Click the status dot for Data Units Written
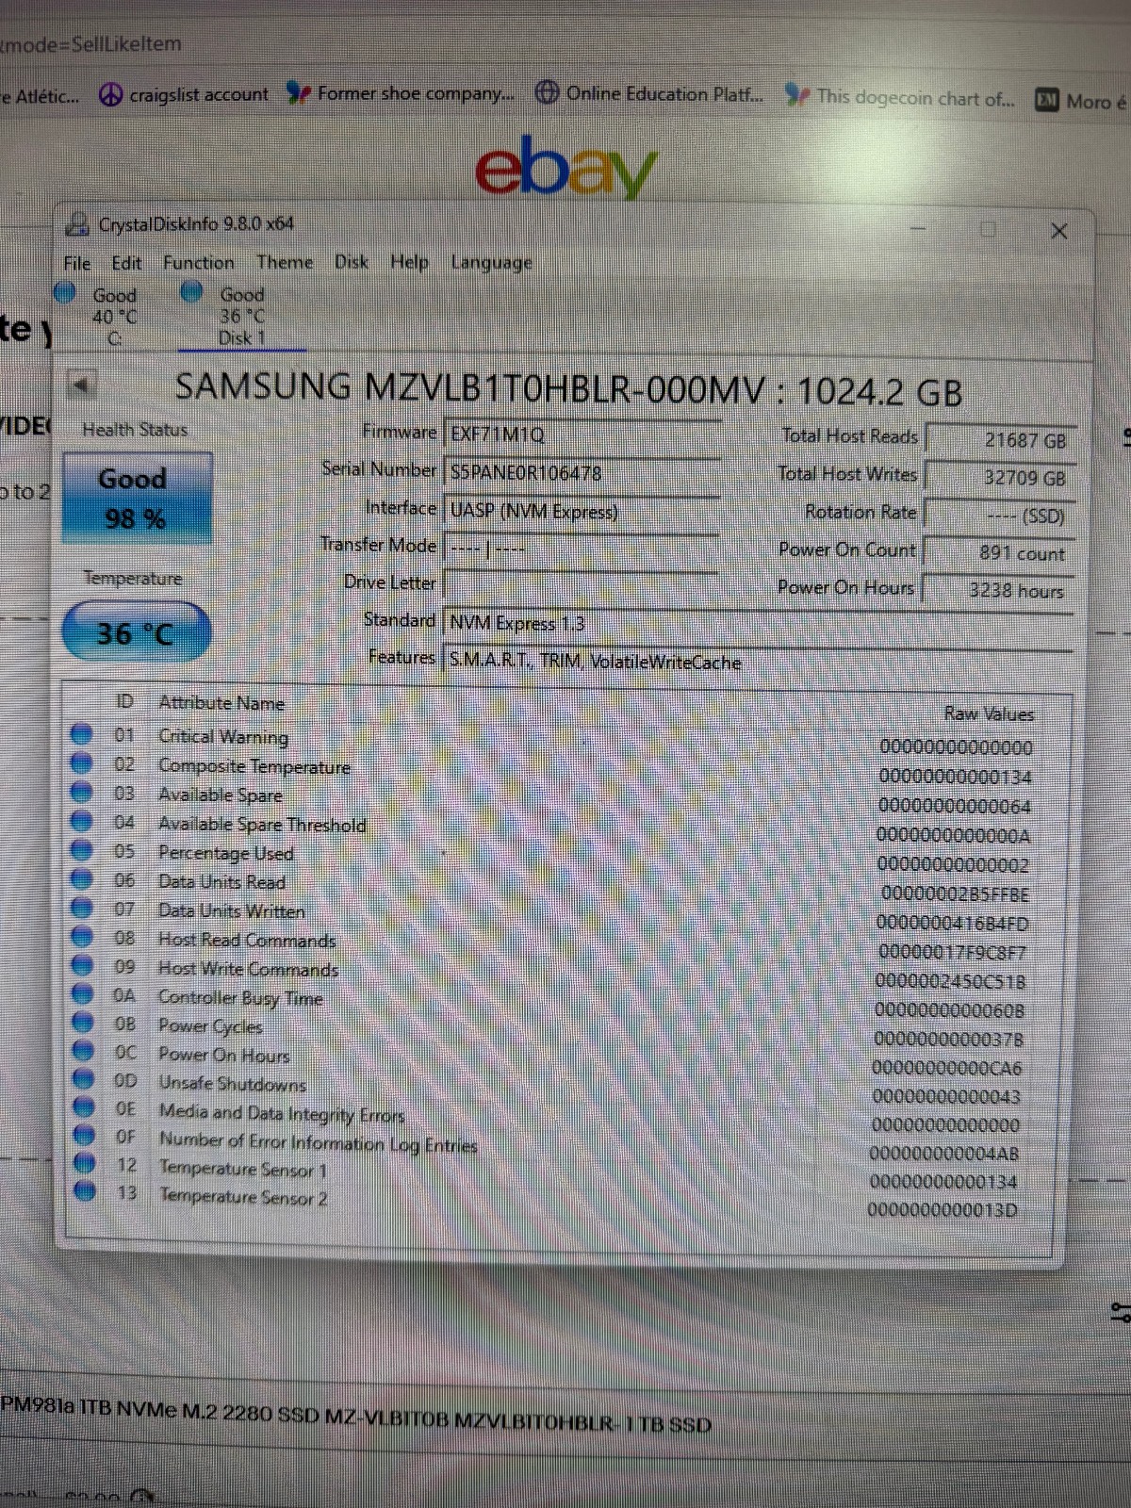 pos(82,908)
